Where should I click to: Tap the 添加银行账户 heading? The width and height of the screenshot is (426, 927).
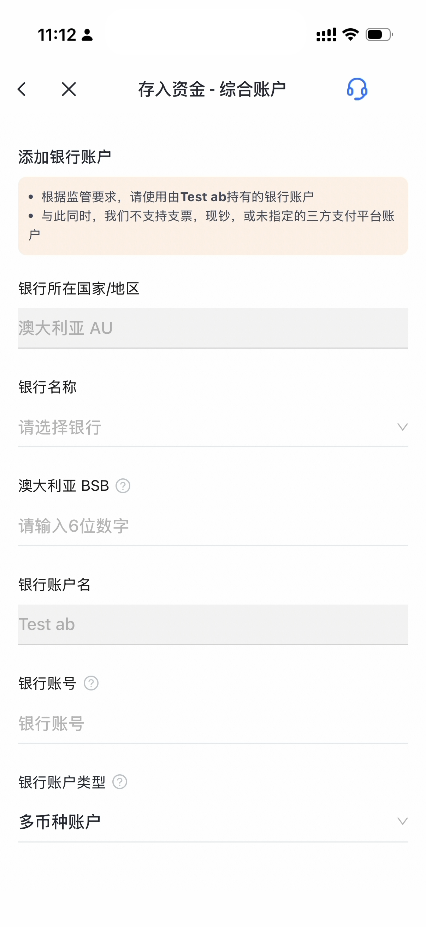coord(65,157)
